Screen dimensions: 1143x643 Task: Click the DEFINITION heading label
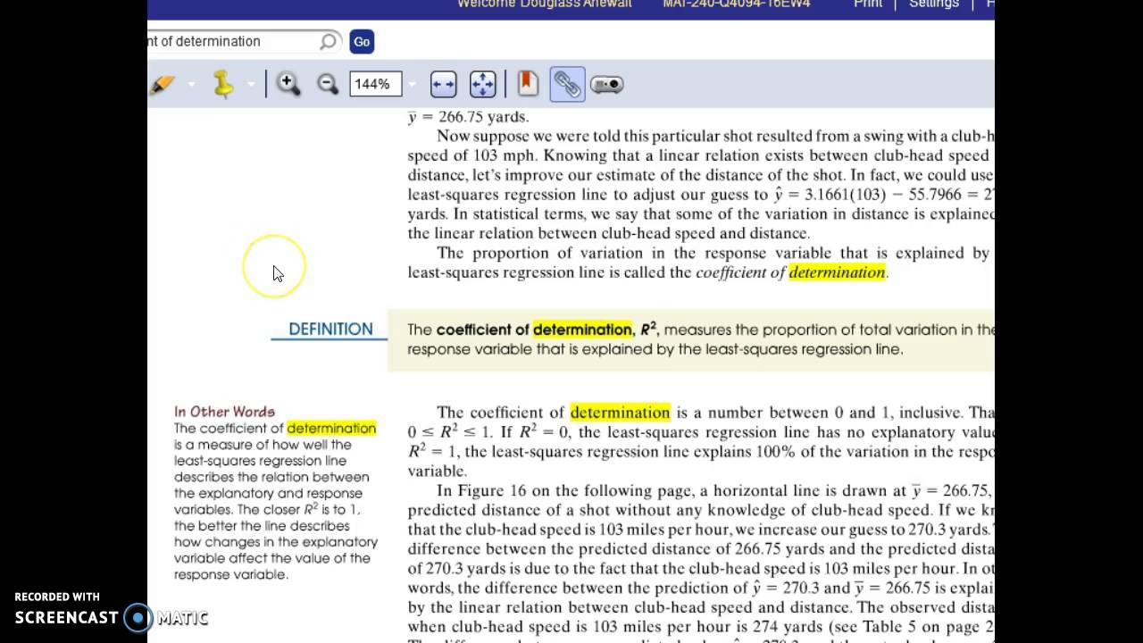(330, 329)
